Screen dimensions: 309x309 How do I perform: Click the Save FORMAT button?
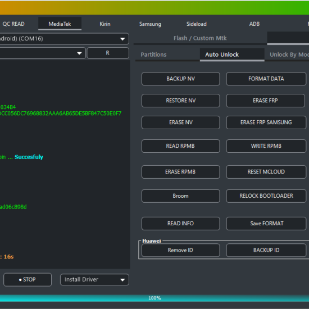[x=266, y=224]
